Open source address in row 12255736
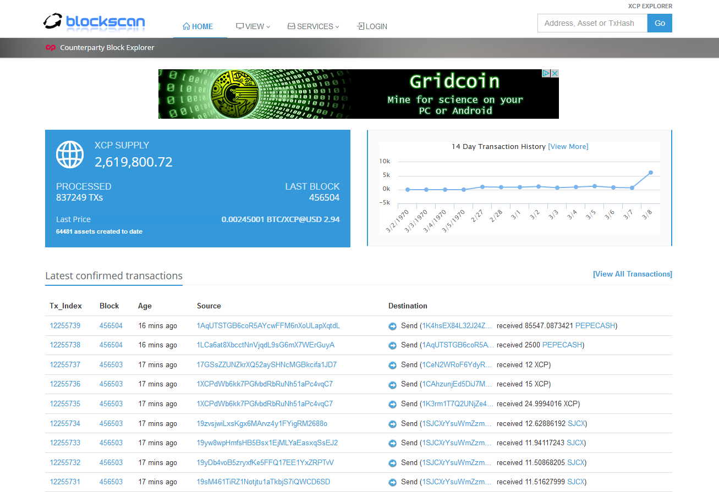The width and height of the screenshot is (719, 492). pos(265,384)
